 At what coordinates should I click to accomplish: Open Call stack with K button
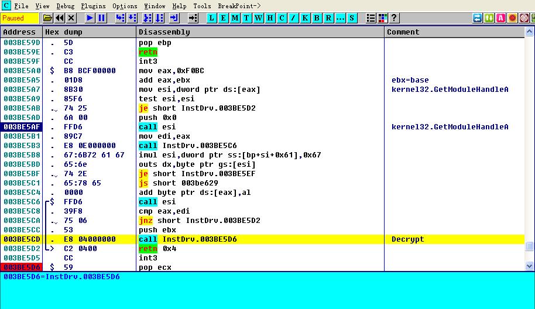(305, 18)
